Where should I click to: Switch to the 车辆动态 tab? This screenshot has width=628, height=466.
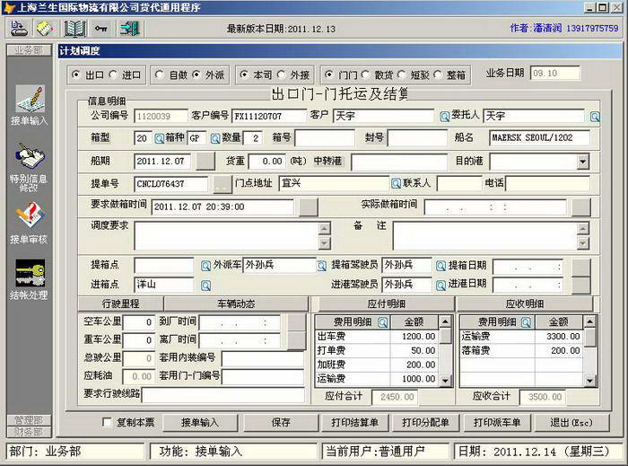[236, 303]
